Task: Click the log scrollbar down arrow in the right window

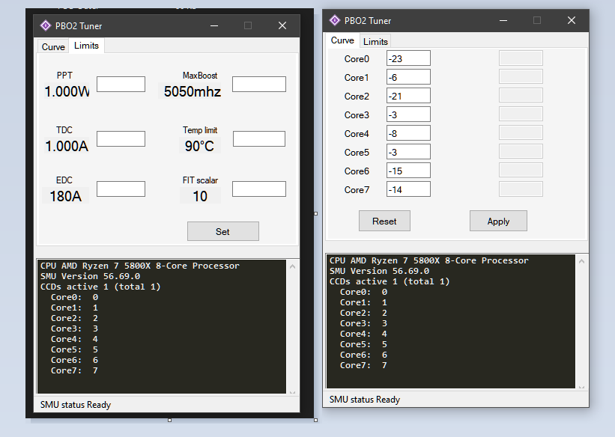Action: pyautogui.click(x=581, y=386)
